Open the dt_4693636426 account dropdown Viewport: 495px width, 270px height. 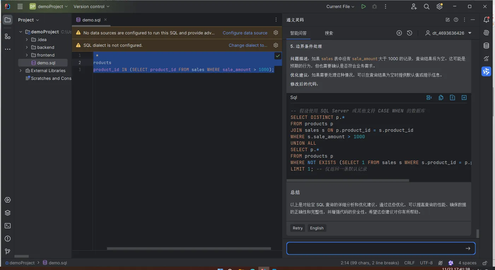coord(448,33)
